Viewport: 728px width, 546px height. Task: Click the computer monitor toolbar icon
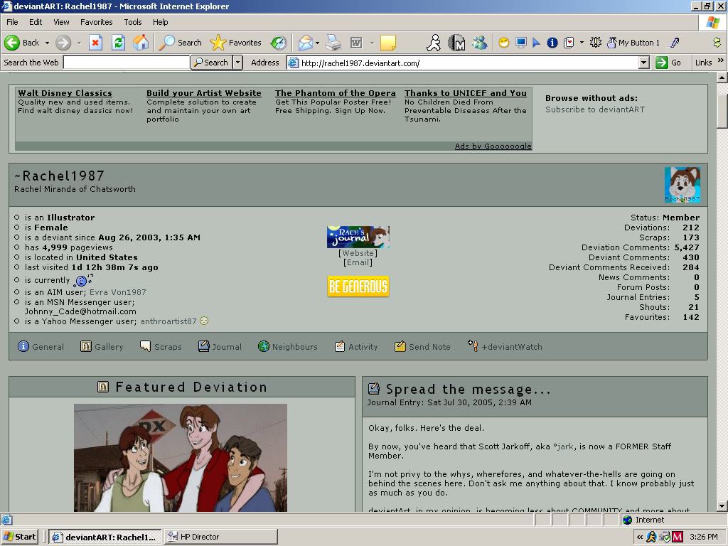[521, 43]
